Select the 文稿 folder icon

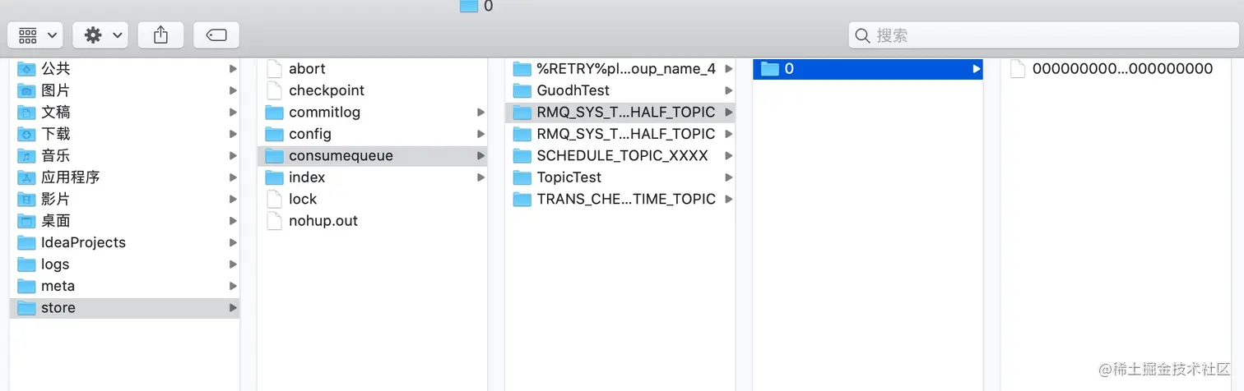(x=27, y=113)
